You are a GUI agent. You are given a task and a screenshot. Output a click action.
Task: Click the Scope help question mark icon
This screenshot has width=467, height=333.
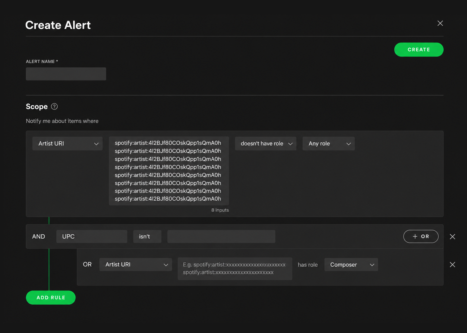coord(54,106)
